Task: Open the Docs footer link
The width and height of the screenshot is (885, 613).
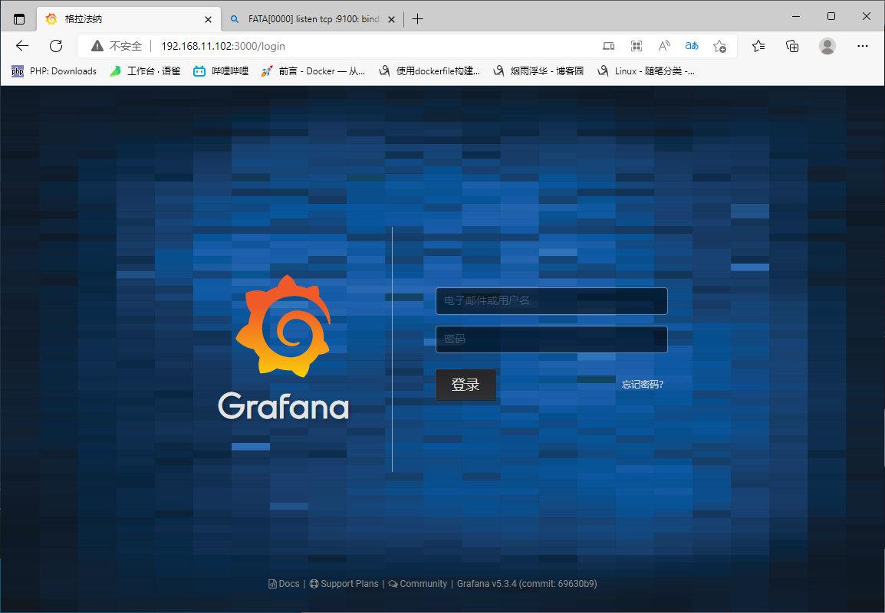Action: coord(284,584)
